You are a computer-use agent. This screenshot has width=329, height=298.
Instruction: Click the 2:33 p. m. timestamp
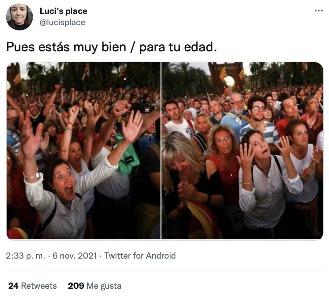click(25, 256)
